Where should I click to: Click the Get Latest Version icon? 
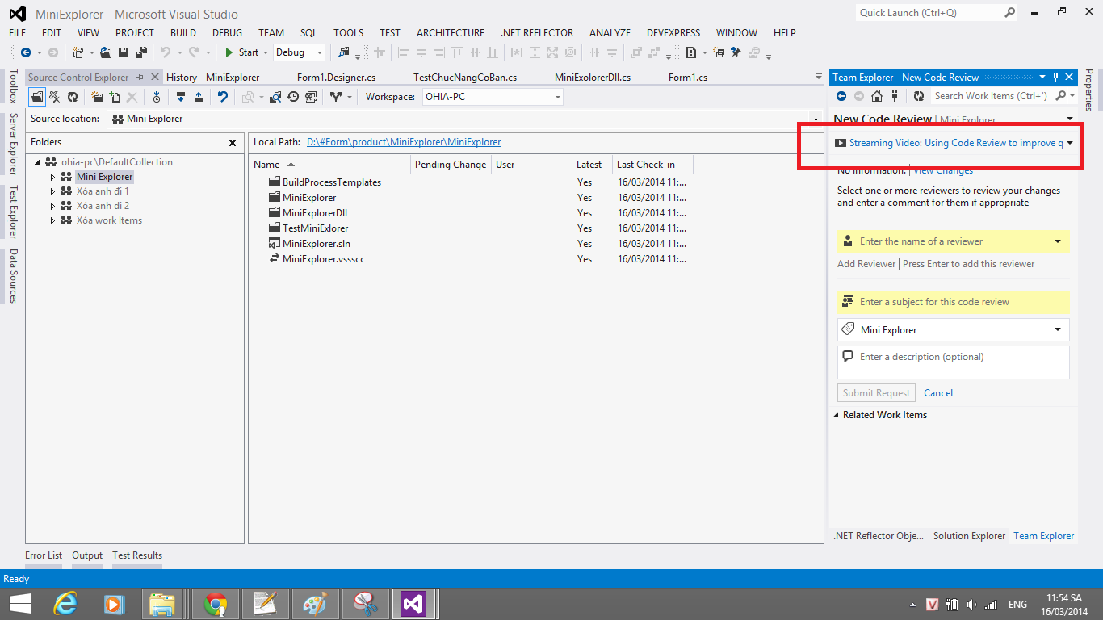tap(157, 97)
